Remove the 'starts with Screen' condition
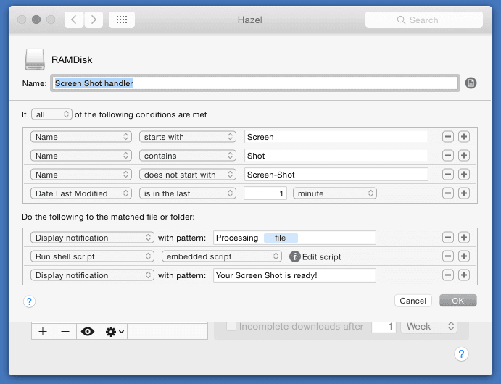Screen dimensions: 501x384 pyautogui.click(x=448, y=137)
